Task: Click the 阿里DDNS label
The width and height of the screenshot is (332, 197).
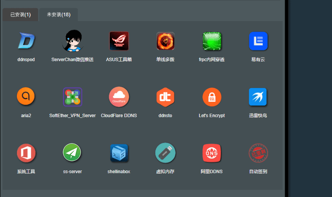Action: point(212,171)
